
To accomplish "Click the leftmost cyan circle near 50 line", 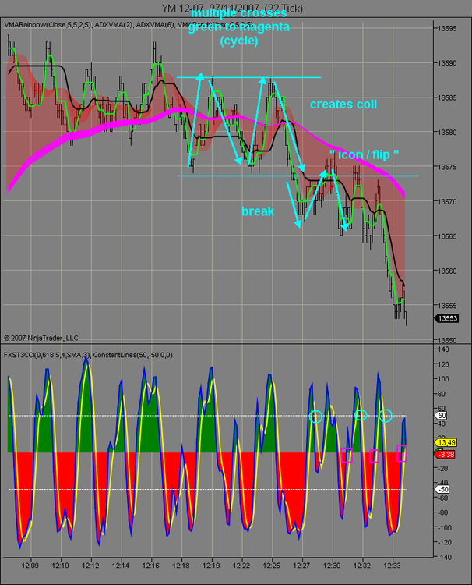I will point(315,417).
